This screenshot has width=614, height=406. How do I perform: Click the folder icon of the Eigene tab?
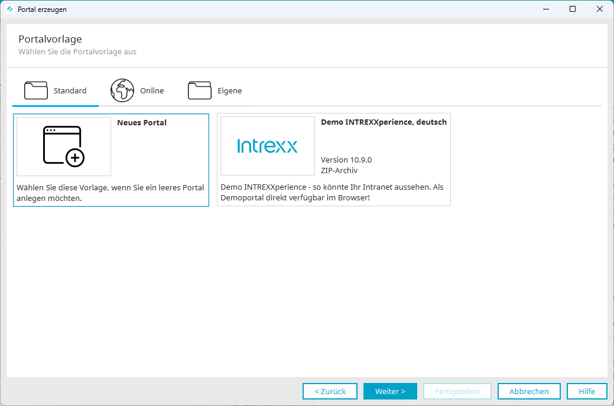[x=200, y=90]
